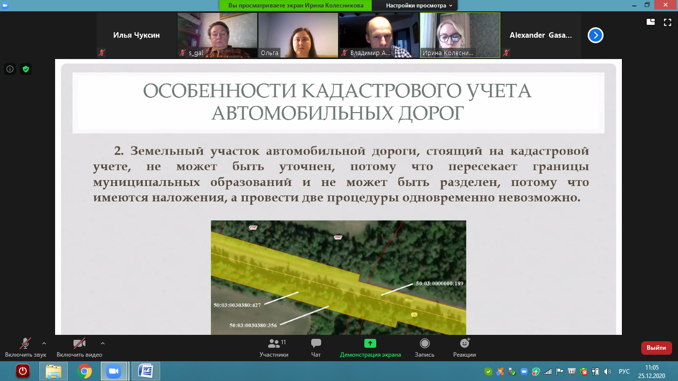Open clock showing 11:05 25.12.2020
This screenshot has height=381, width=678.
[652, 371]
